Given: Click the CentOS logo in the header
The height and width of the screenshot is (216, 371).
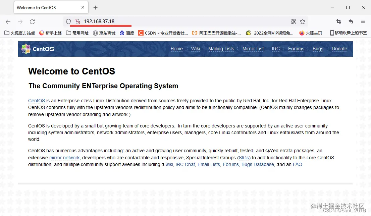Looking at the screenshot, I should click(37, 49).
